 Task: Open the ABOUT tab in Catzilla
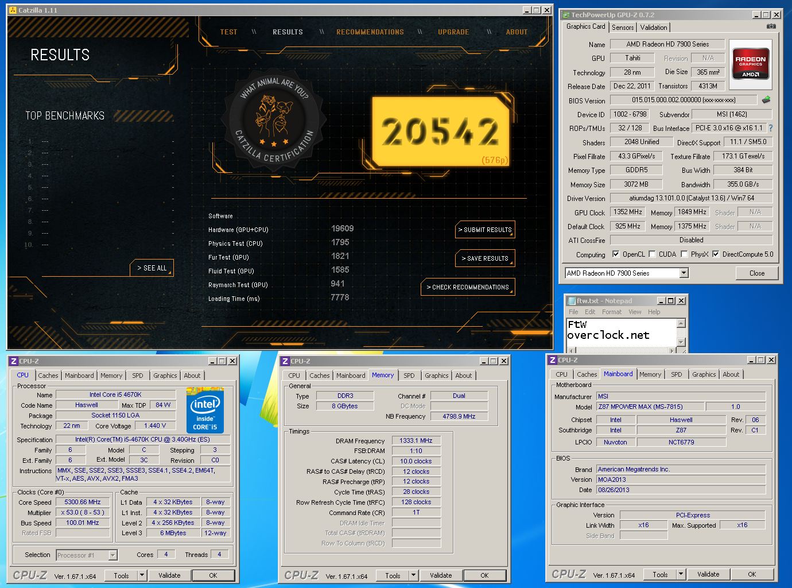[517, 32]
